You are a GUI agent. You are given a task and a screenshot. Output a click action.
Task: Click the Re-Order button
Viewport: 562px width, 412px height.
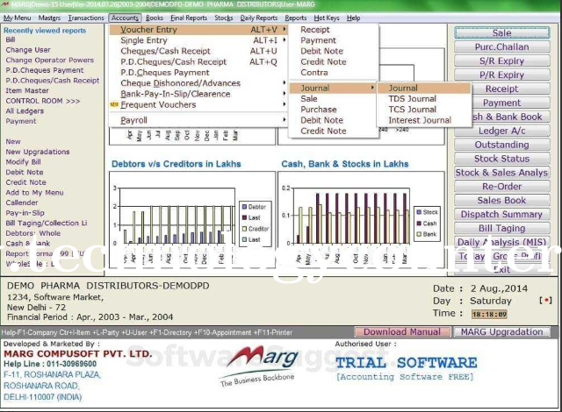pos(501,187)
